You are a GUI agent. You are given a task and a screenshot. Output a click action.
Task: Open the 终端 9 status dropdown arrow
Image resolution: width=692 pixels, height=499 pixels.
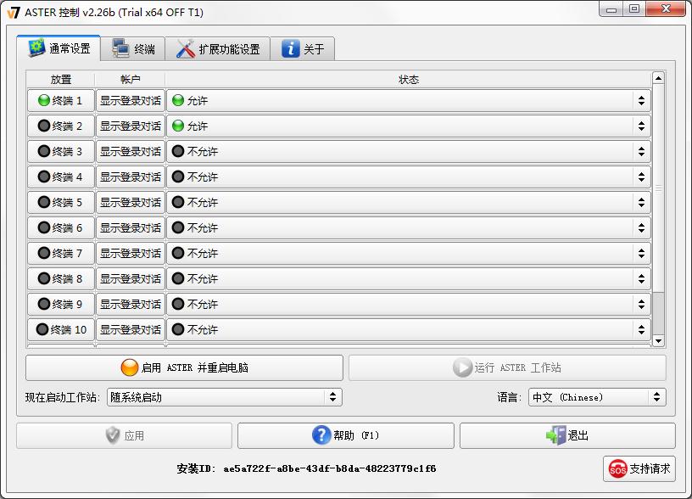[641, 305]
